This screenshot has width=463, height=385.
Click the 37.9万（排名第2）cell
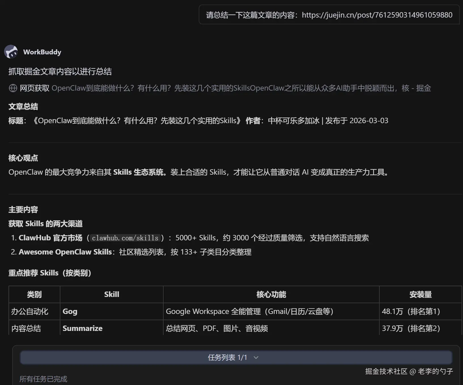tap(421, 328)
